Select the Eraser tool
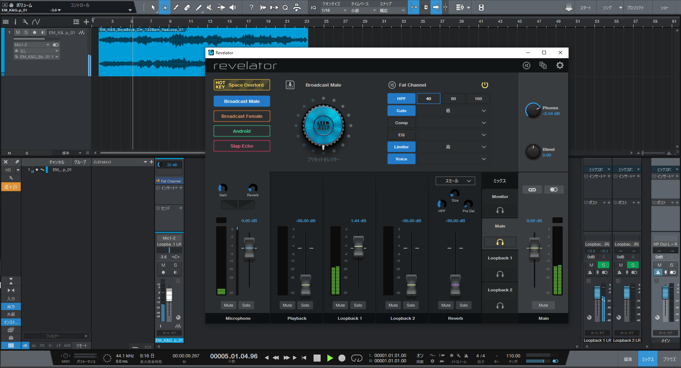The width and height of the screenshot is (681, 368). tap(187, 7)
